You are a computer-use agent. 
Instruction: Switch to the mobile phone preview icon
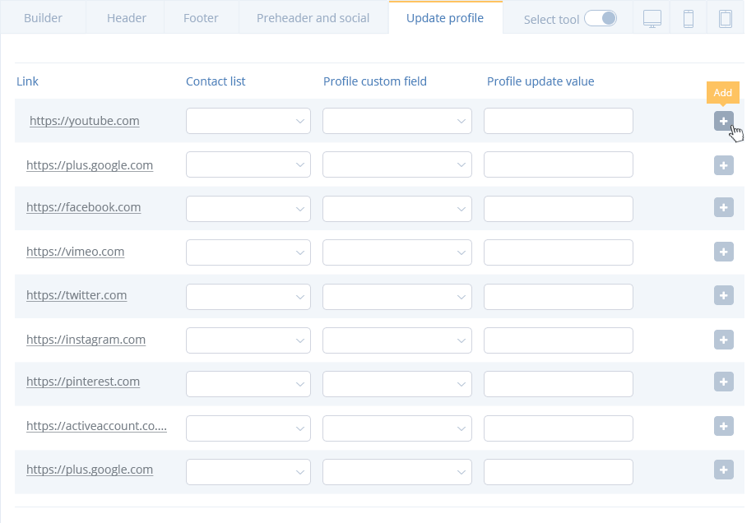[689, 18]
